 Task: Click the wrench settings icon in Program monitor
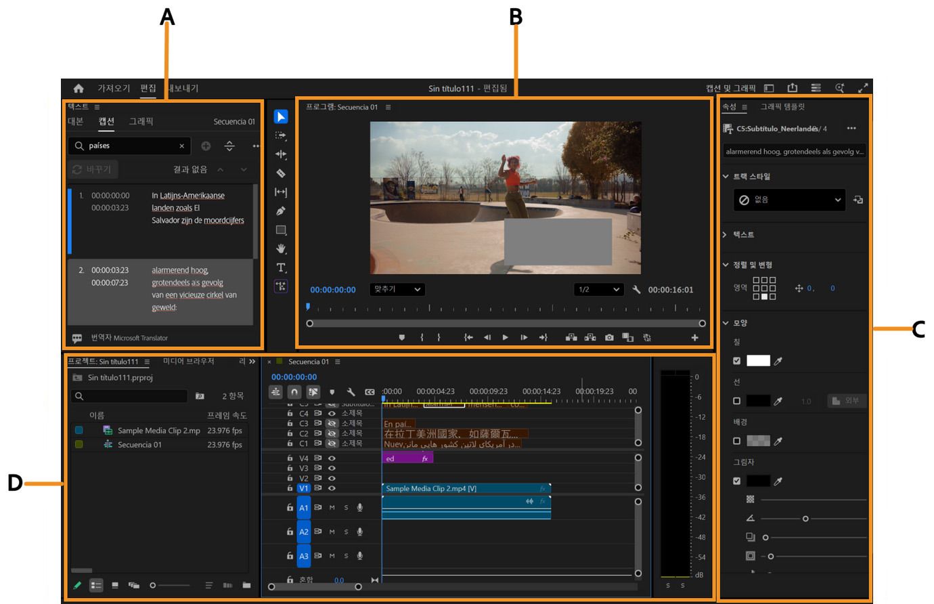click(x=636, y=290)
